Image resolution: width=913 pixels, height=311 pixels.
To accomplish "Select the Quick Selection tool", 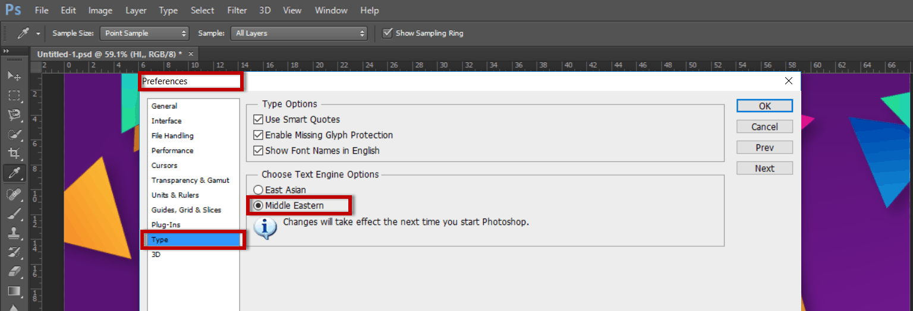I will click(14, 134).
